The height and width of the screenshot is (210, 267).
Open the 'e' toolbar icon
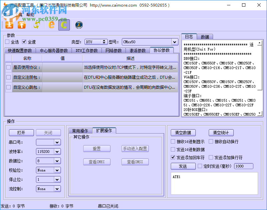click(52, 25)
